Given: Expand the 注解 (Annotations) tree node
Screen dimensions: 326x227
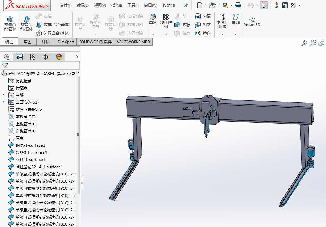Looking at the screenshot, I should 3,95.
